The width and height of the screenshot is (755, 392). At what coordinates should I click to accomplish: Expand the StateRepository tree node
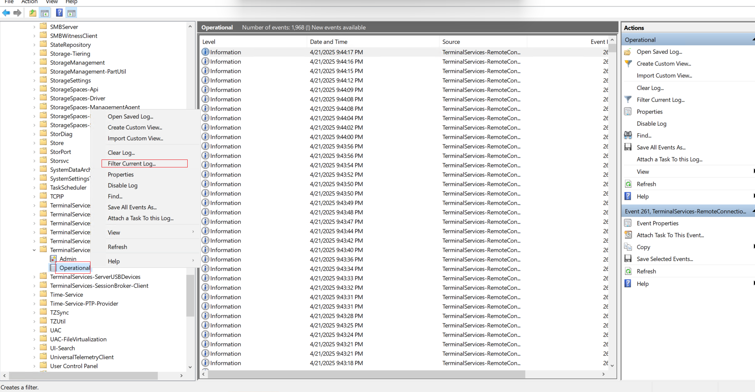pyautogui.click(x=34, y=45)
